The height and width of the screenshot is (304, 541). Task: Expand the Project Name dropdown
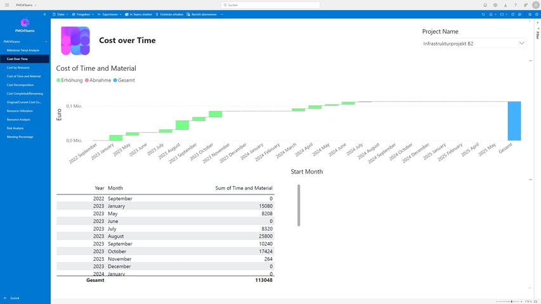(x=521, y=44)
